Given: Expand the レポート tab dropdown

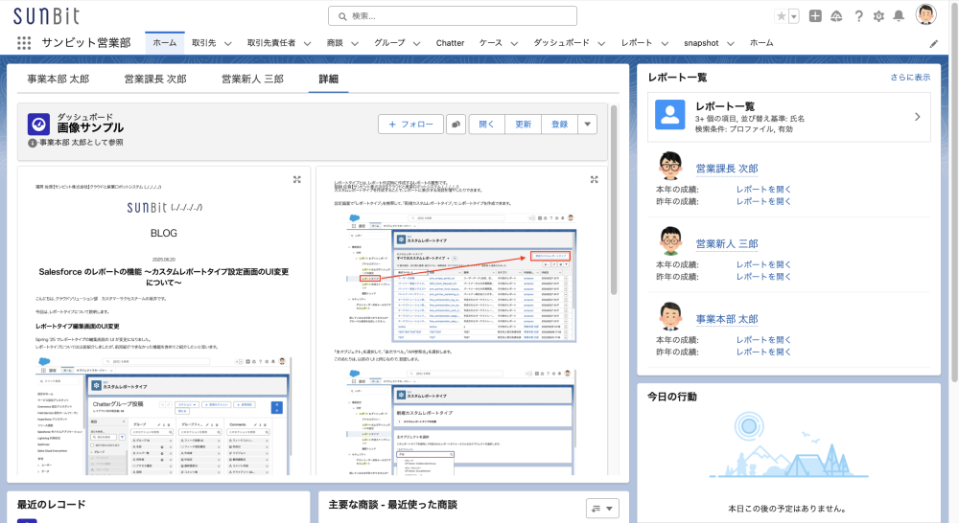Looking at the screenshot, I should pos(665,43).
